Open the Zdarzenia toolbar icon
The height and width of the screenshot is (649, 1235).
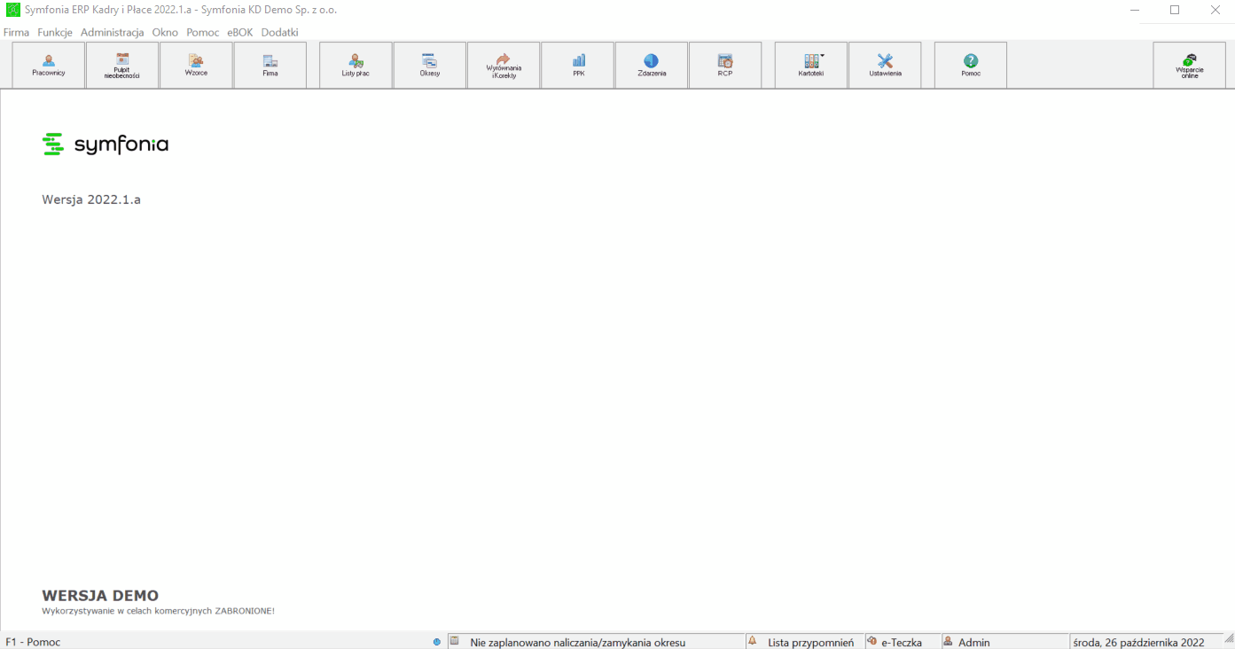coord(652,65)
